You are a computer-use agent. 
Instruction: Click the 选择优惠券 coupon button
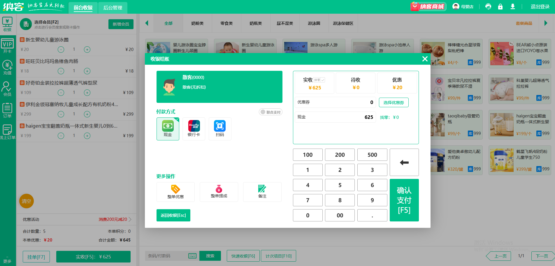point(394,102)
